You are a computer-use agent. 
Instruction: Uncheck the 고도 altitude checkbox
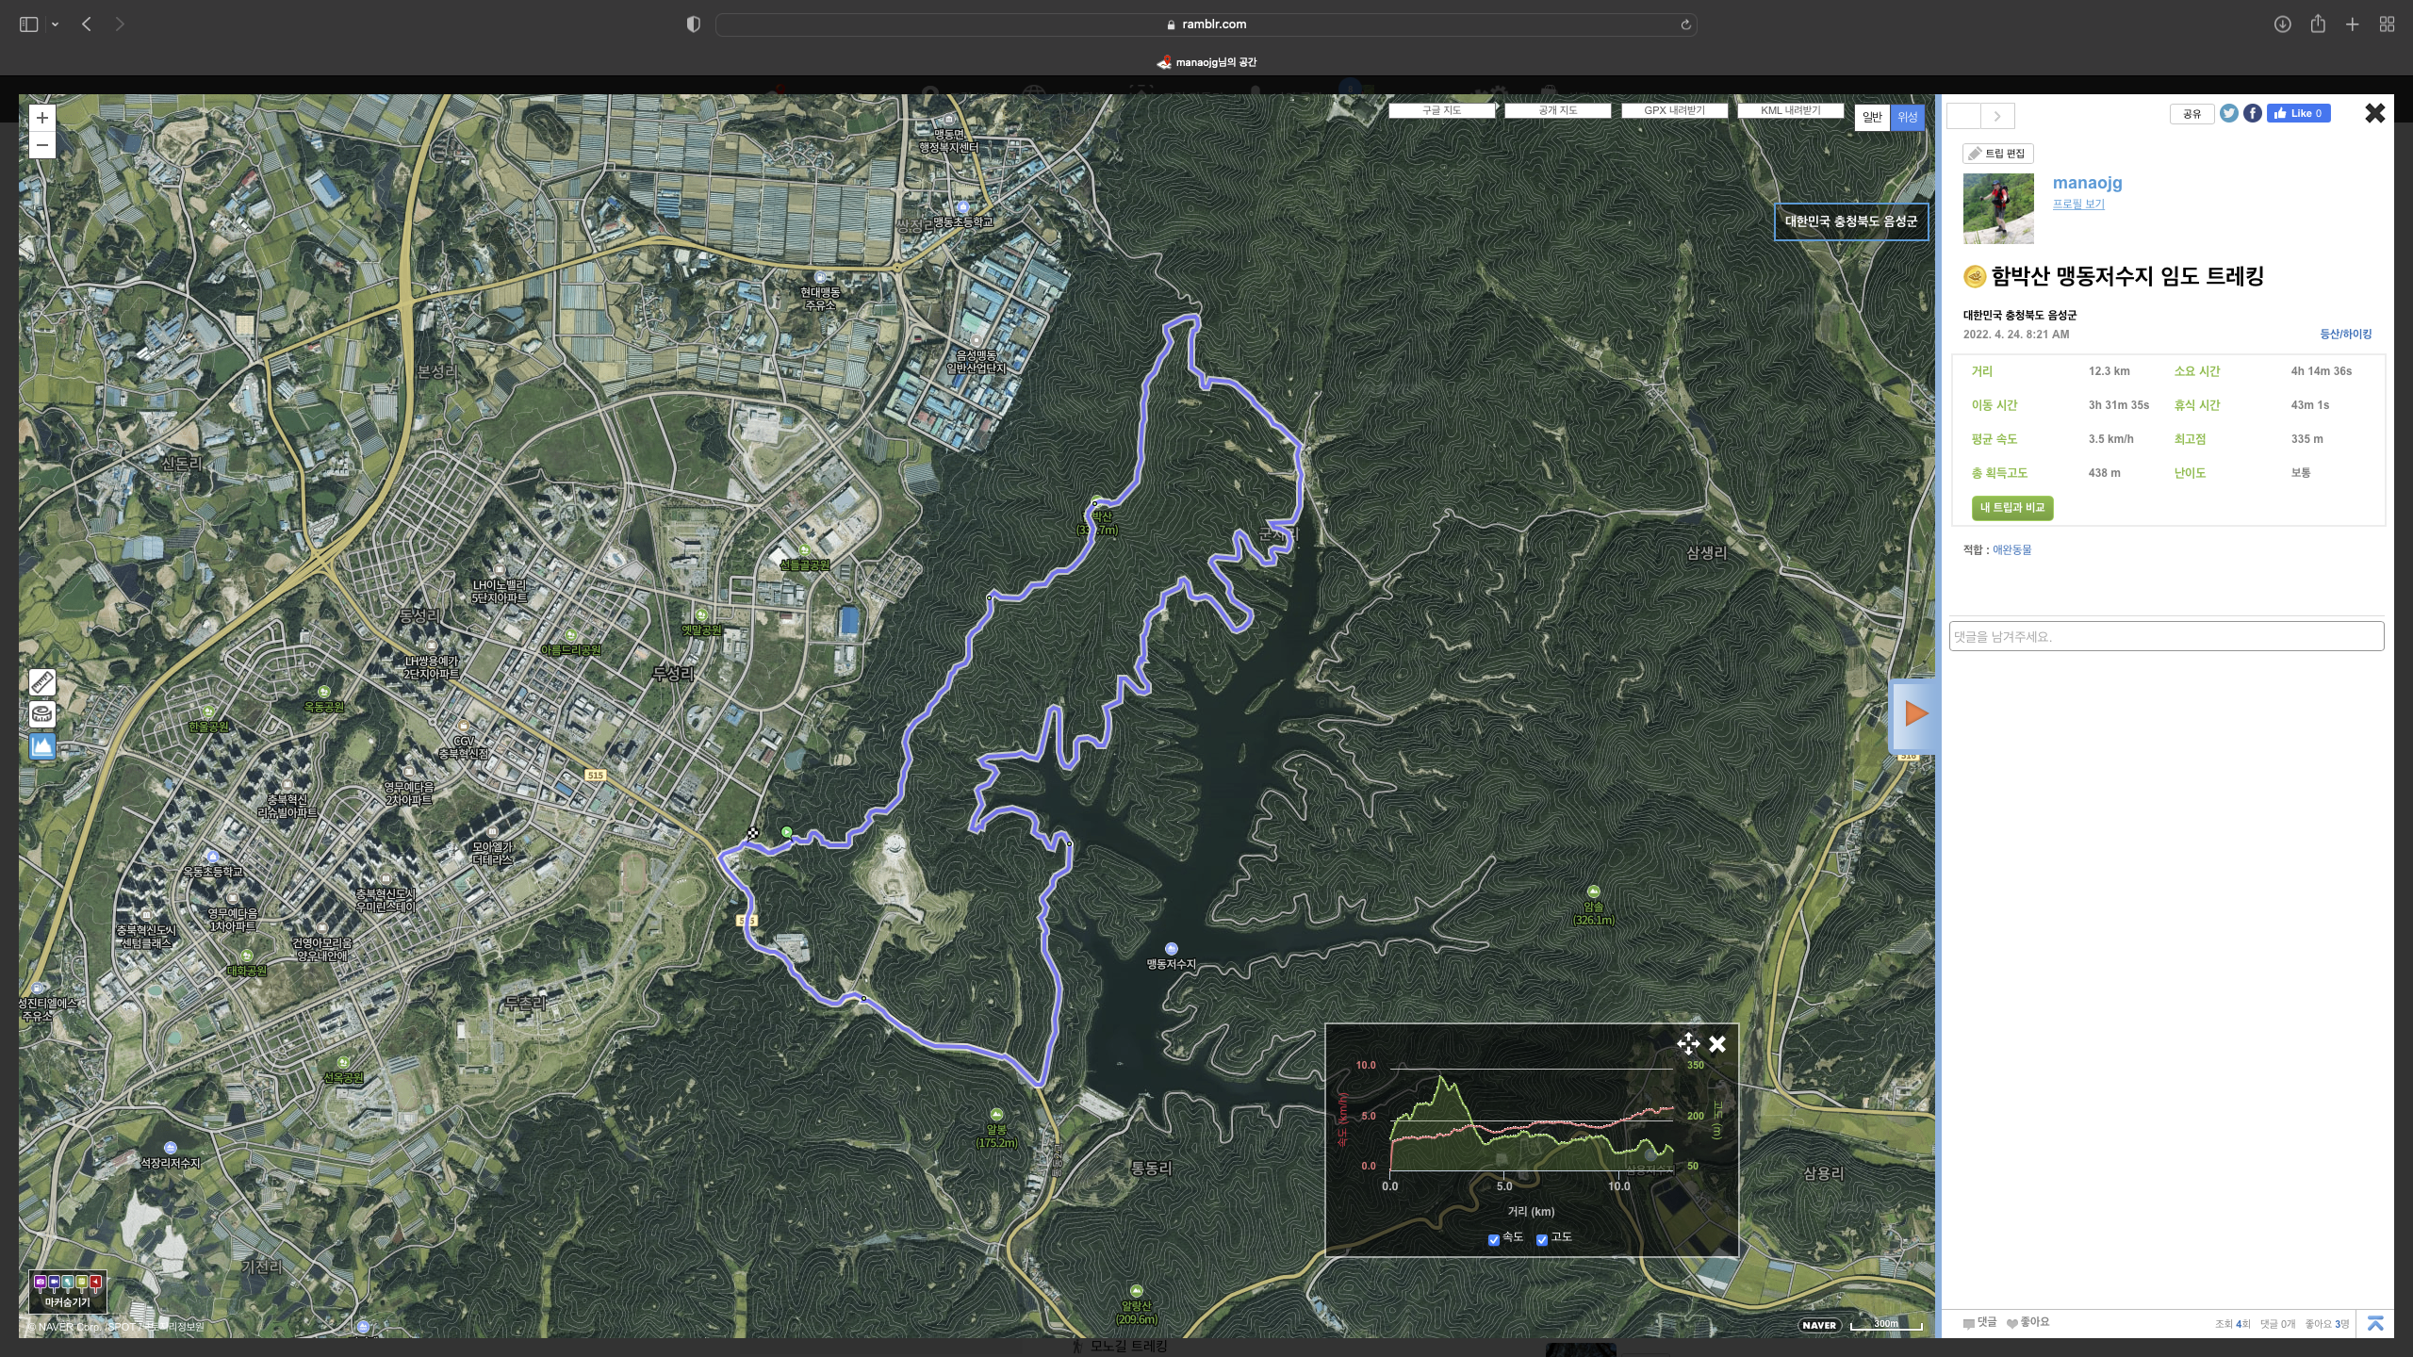pos(1542,1239)
